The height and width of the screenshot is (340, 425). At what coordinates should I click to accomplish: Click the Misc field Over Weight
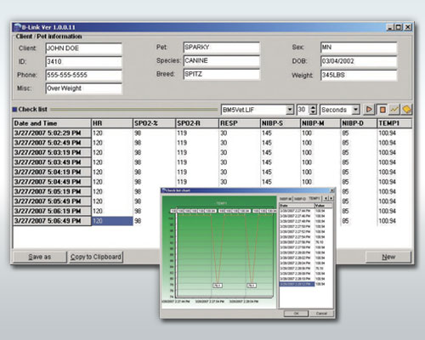[x=83, y=88]
